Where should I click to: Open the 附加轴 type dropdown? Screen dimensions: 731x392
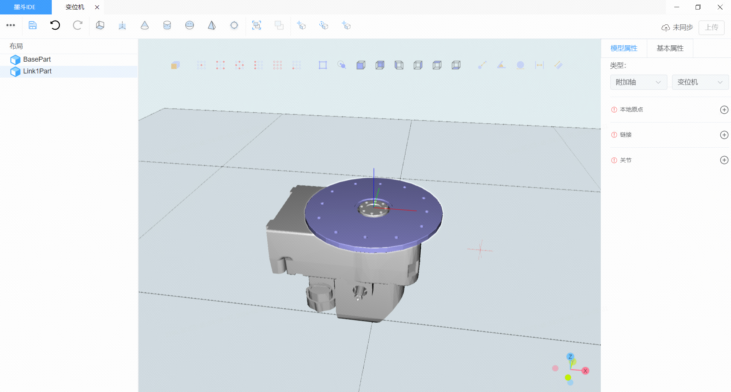(x=638, y=82)
